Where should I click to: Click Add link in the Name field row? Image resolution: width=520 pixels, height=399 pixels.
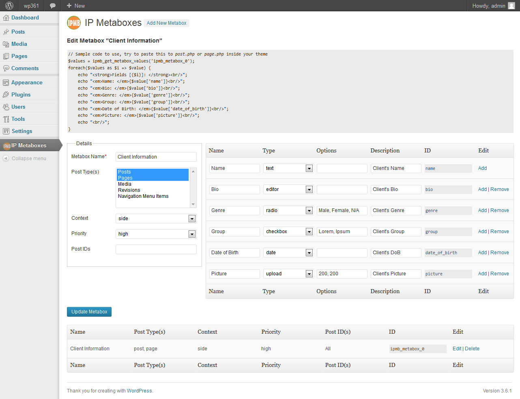pos(482,168)
